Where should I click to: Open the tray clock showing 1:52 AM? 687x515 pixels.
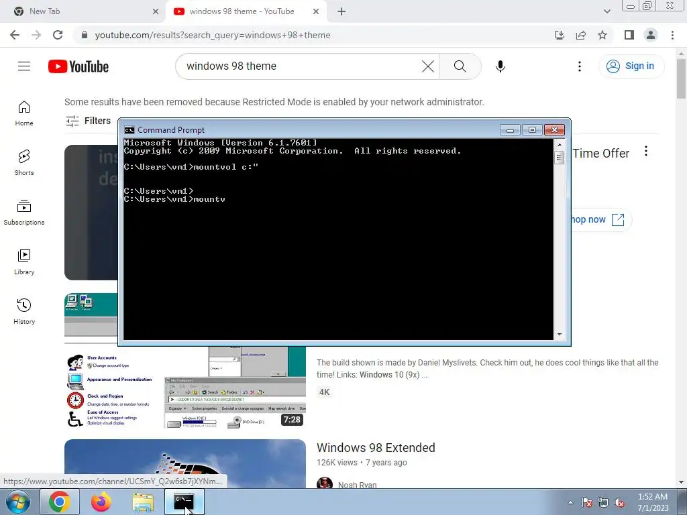[x=653, y=502]
